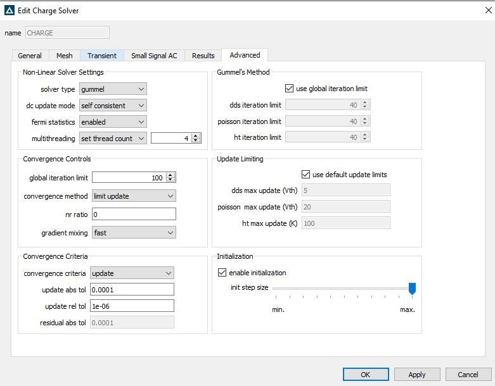This screenshot has width=495, height=386.
Task: Expand the dc update mode dropdown
Action: (x=113, y=106)
